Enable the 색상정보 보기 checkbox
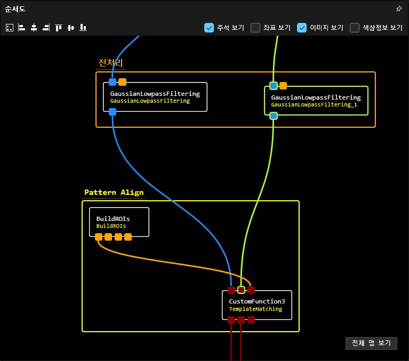Screen dimensions: 409x361 tap(355, 28)
